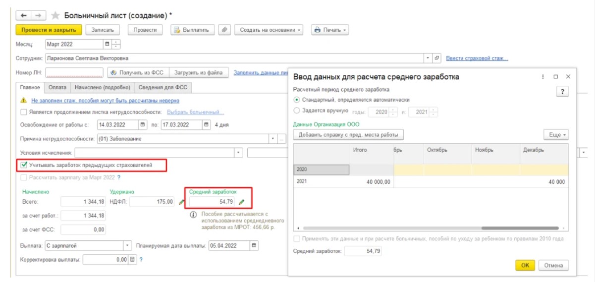Click green pencil beside Средний заработок

[x=242, y=202]
